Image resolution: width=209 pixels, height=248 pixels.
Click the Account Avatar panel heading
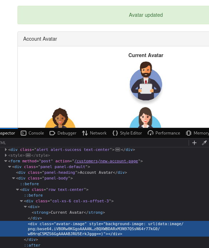(x=40, y=39)
